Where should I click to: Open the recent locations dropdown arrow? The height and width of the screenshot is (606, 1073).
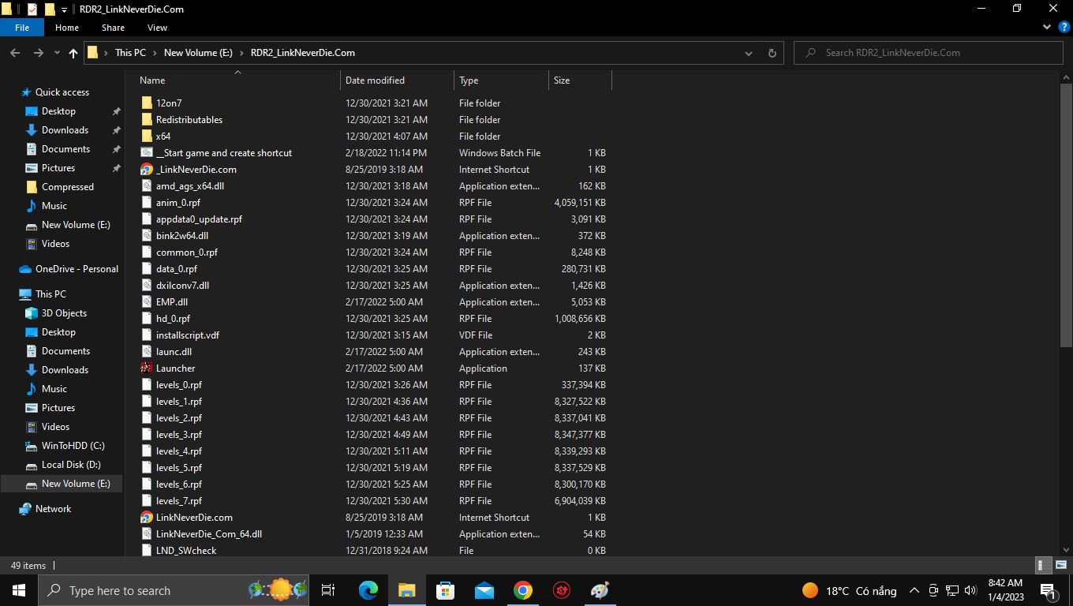(57, 53)
